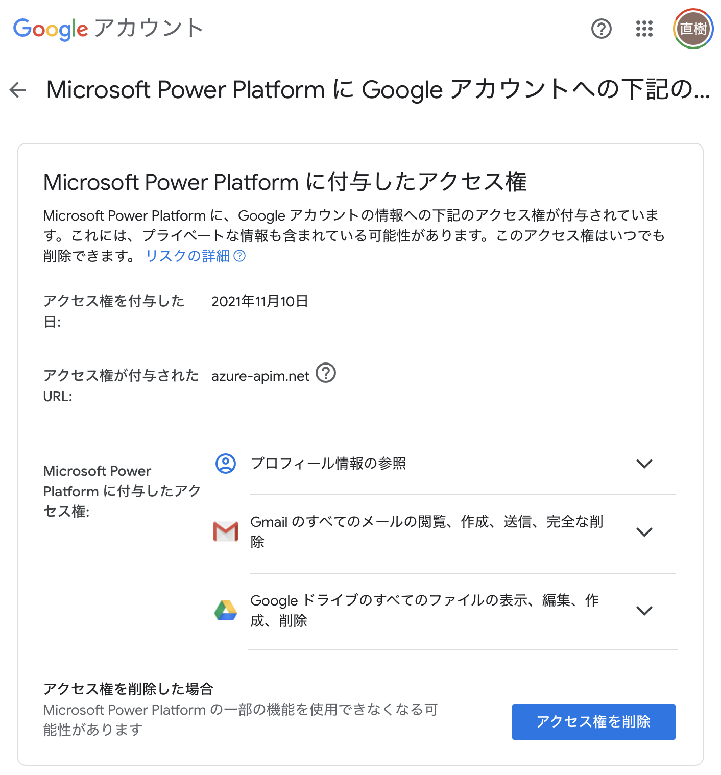Open the help icon in the header

[602, 29]
